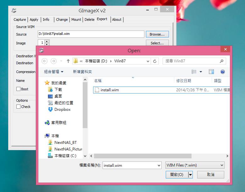The width and height of the screenshot is (245, 192).
Task: Refresh the Win87 folder view
Action: click(x=155, y=61)
